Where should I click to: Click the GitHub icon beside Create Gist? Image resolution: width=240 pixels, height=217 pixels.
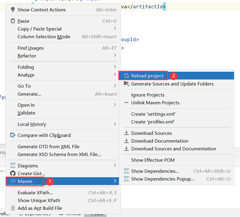[13, 173]
